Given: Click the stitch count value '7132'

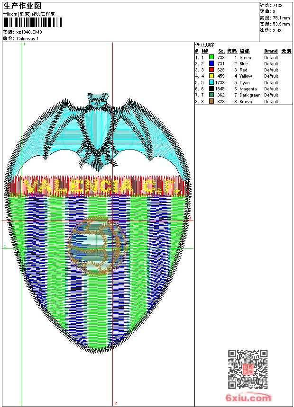Looking at the screenshot, I should point(277,6).
